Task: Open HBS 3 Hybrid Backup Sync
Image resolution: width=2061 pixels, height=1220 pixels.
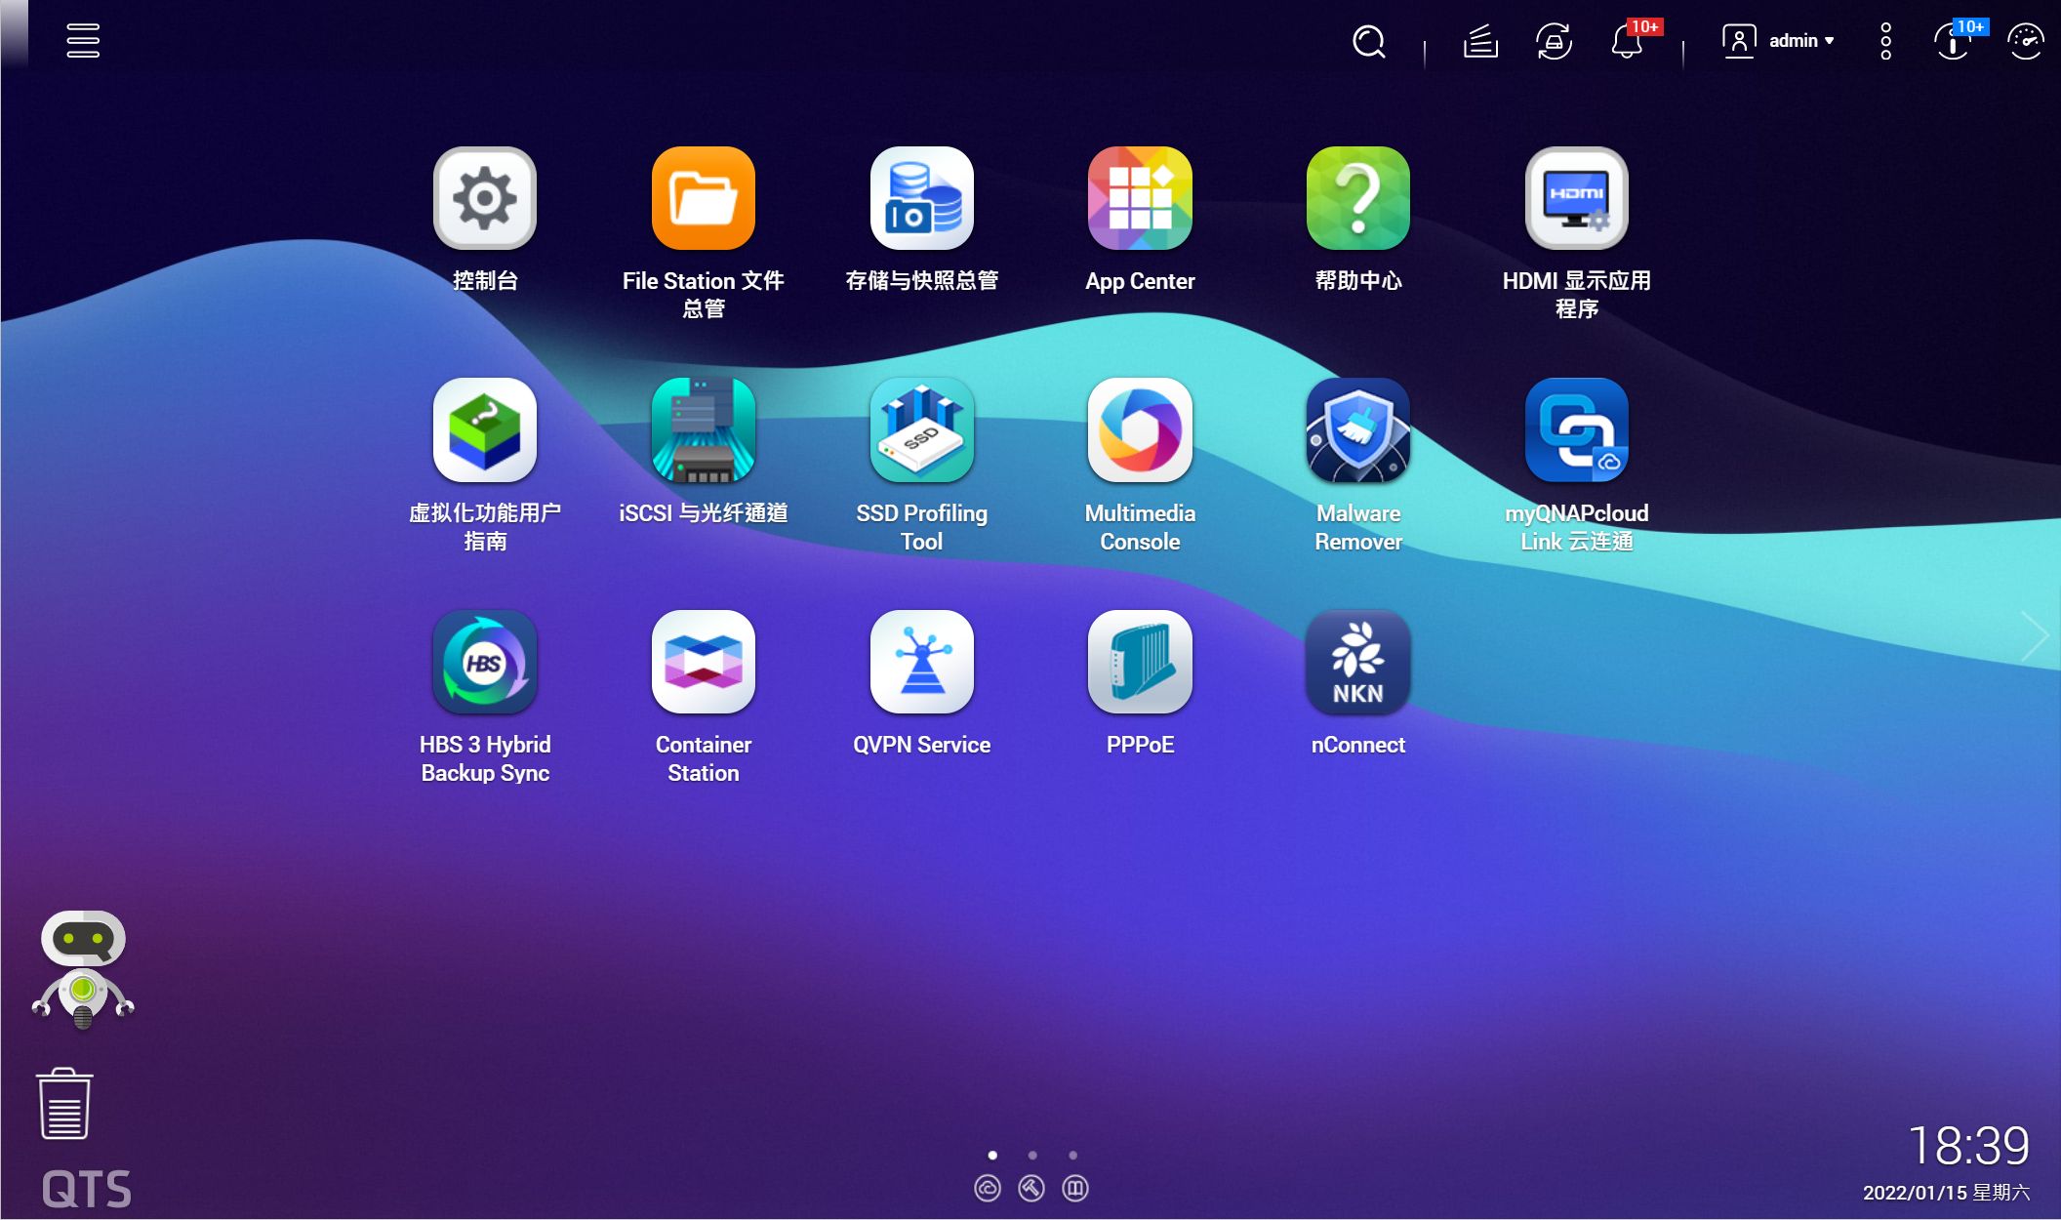Action: click(x=485, y=662)
